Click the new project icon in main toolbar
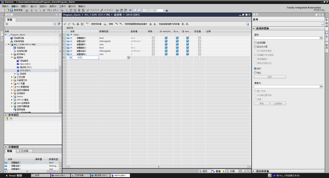329x178 pixels. coord(4,10)
